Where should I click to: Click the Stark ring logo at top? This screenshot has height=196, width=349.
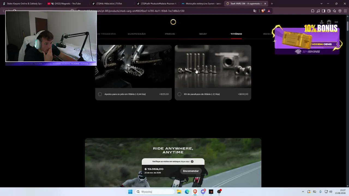[173, 22]
